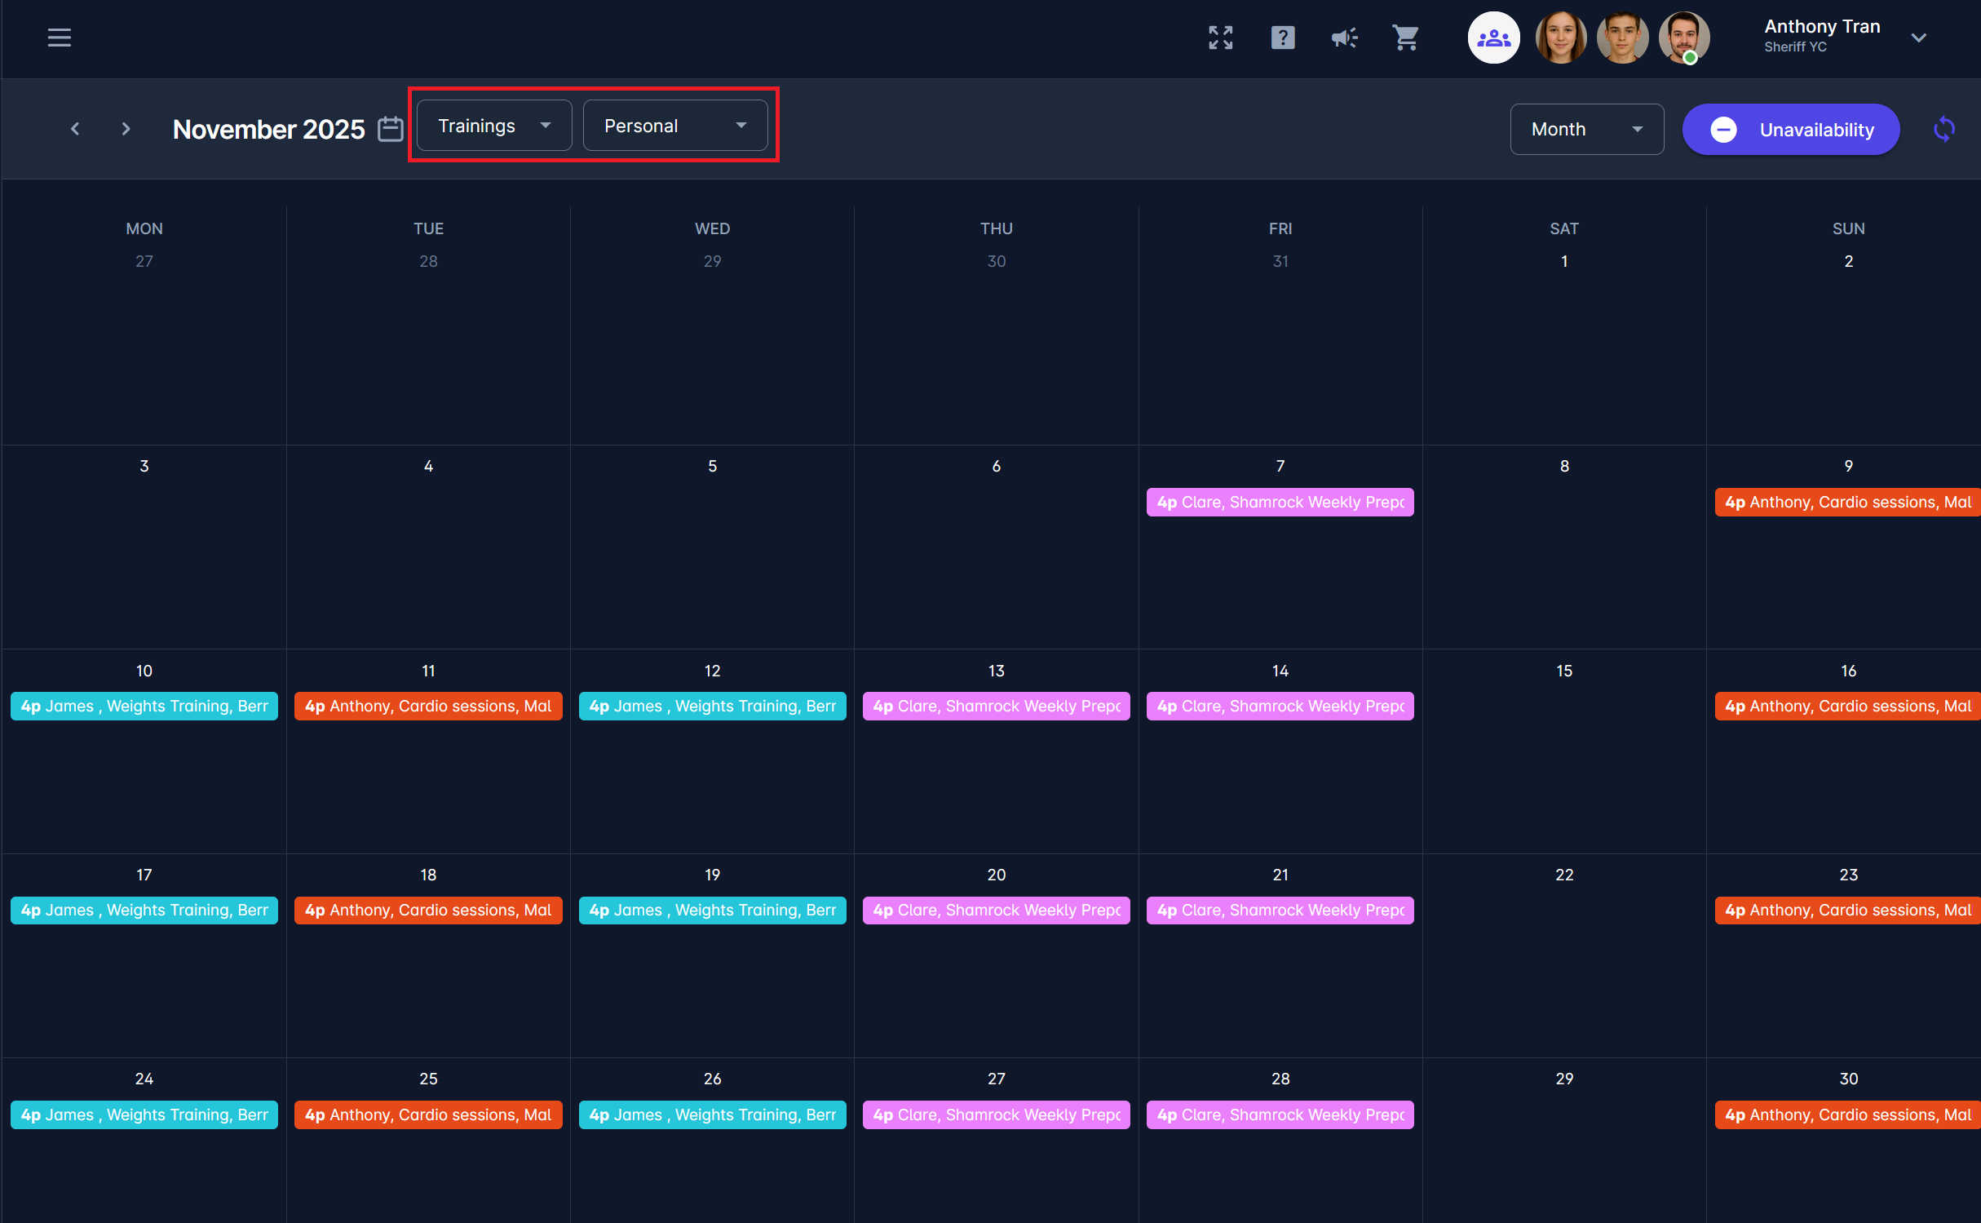Click the group members icon
This screenshot has height=1223, width=1981.
click(1493, 38)
